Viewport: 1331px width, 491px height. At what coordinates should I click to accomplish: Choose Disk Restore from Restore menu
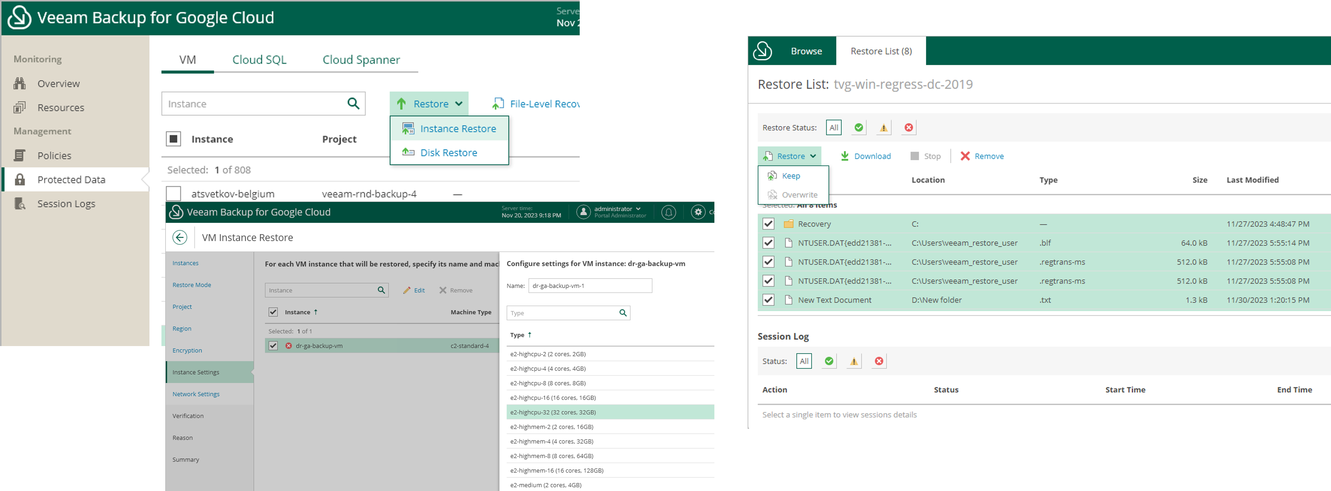pos(450,153)
